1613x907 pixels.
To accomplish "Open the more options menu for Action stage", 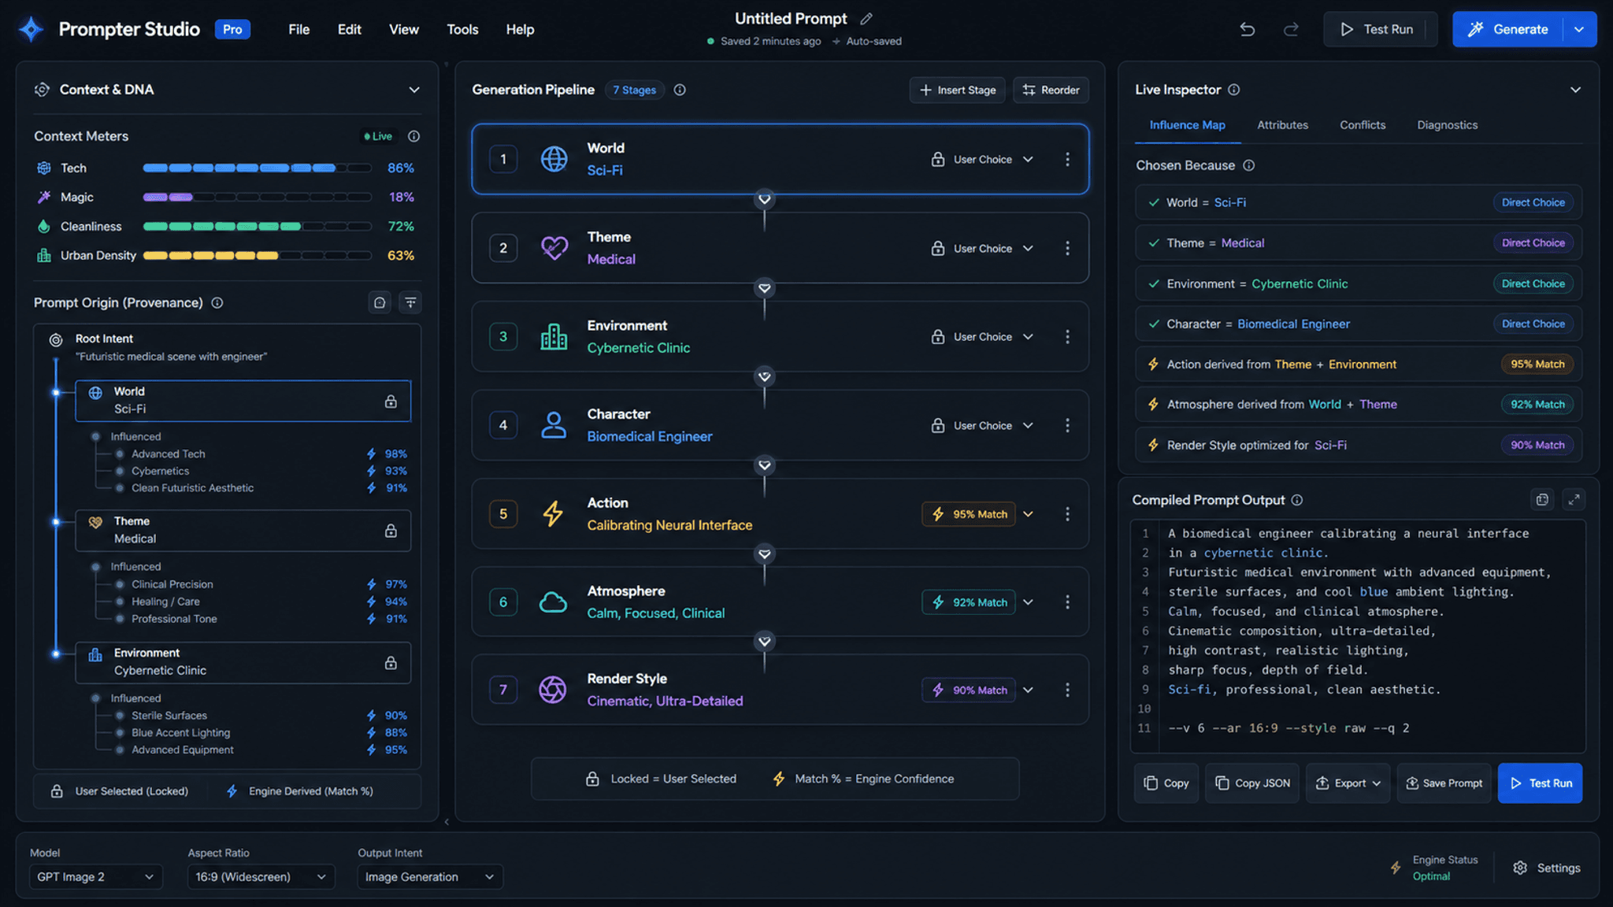I will click(1067, 514).
